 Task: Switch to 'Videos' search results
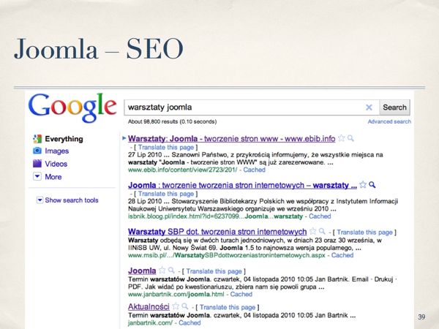[x=56, y=164]
